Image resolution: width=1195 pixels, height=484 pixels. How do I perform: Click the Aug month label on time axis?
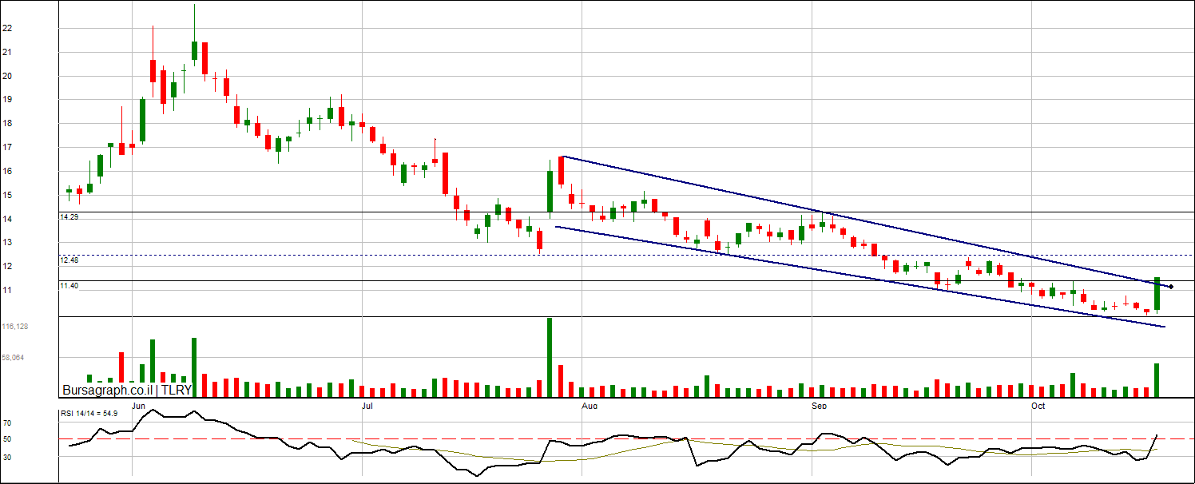[x=590, y=407]
